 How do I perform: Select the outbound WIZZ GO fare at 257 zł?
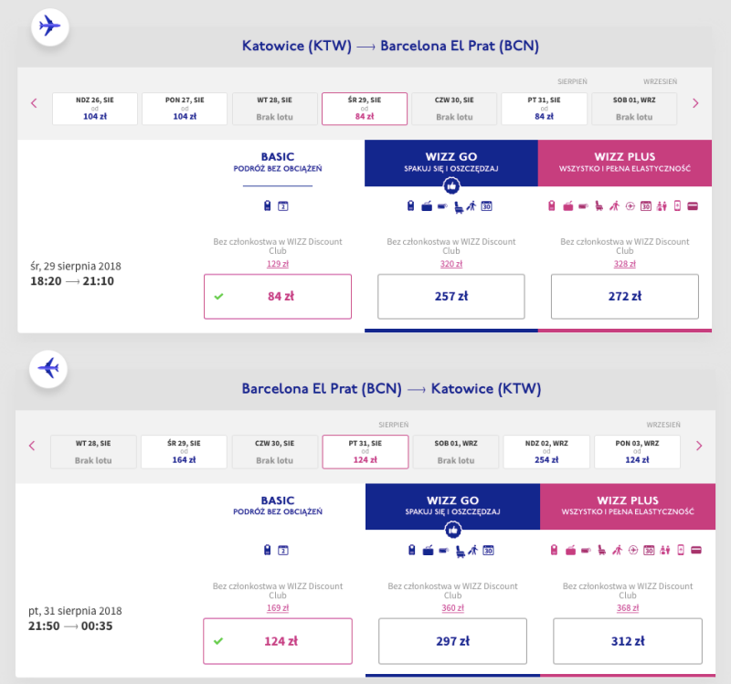coord(451,296)
